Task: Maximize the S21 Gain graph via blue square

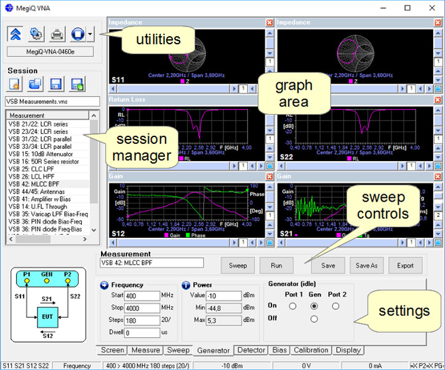Action: tap(438, 243)
